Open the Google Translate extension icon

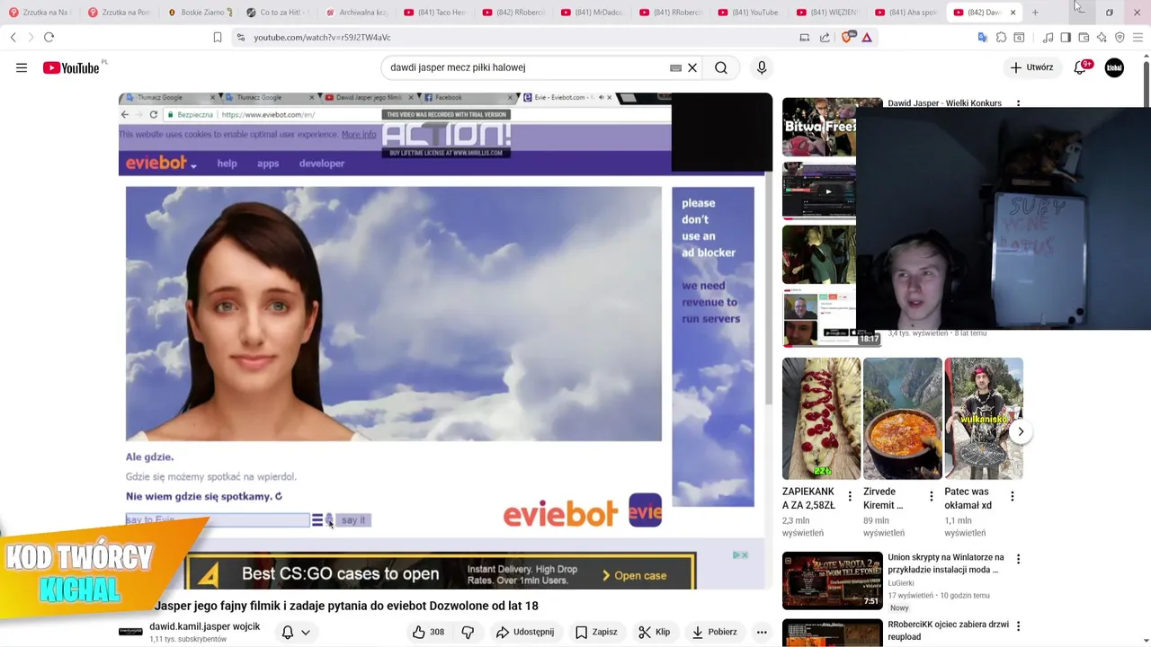[x=983, y=37]
